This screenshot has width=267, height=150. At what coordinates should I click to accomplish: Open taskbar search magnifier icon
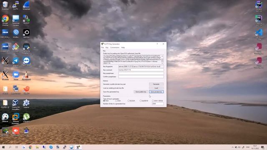(x=10, y=147)
